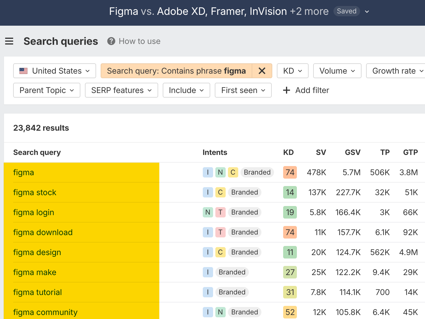This screenshot has width=425, height=319.
Task: Sort by the SV column header
Action: pyautogui.click(x=321, y=152)
